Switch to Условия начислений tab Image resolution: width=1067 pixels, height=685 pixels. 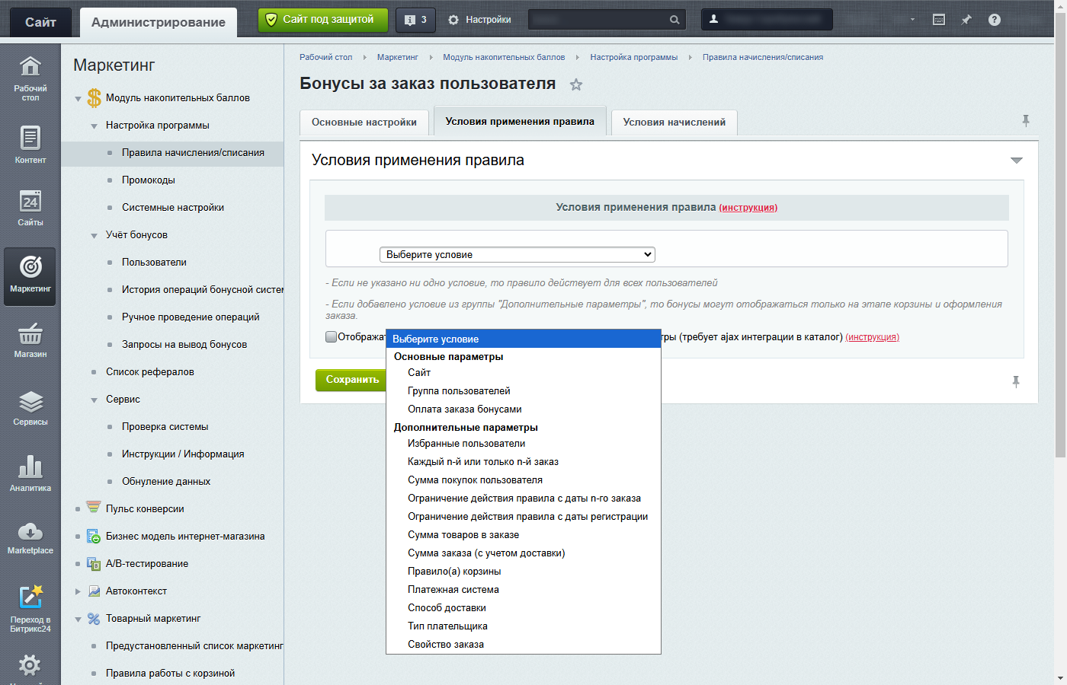click(x=674, y=122)
